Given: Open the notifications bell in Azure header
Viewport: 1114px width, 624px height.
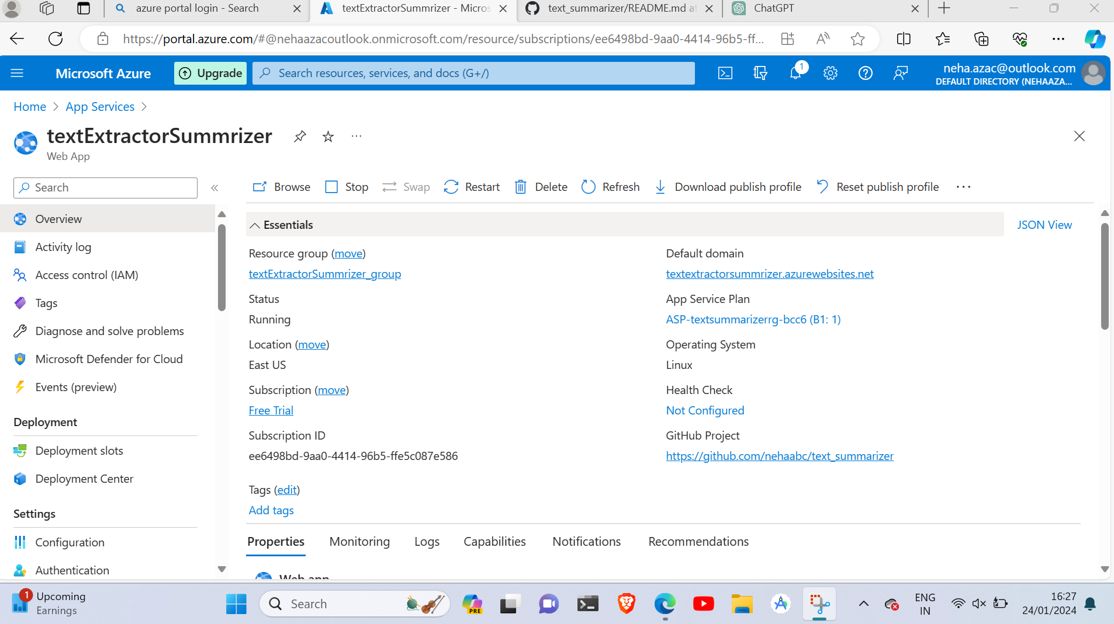Looking at the screenshot, I should [x=795, y=73].
